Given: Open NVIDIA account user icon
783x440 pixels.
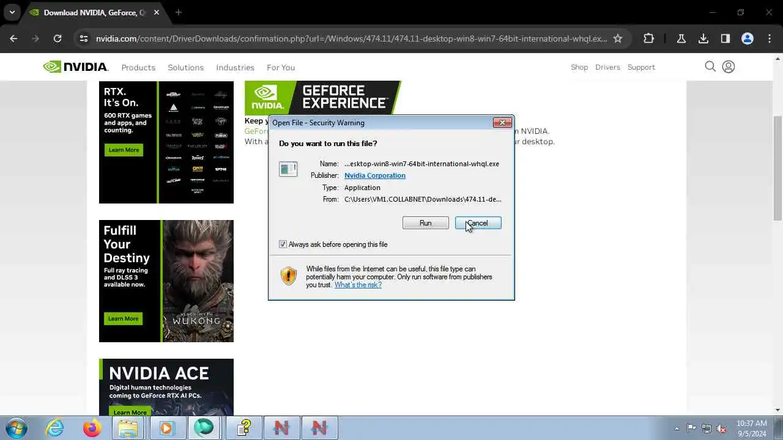Looking at the screenshot, I should click(x=729, y=67).
